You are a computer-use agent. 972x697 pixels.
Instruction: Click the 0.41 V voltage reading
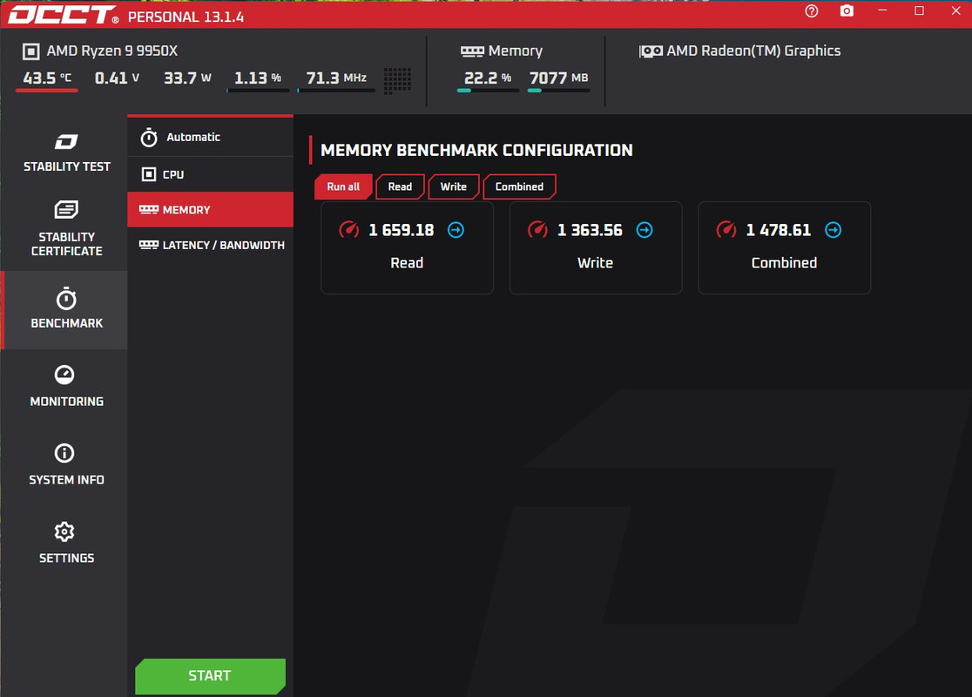pyautogui.click(x=117, y=78)
